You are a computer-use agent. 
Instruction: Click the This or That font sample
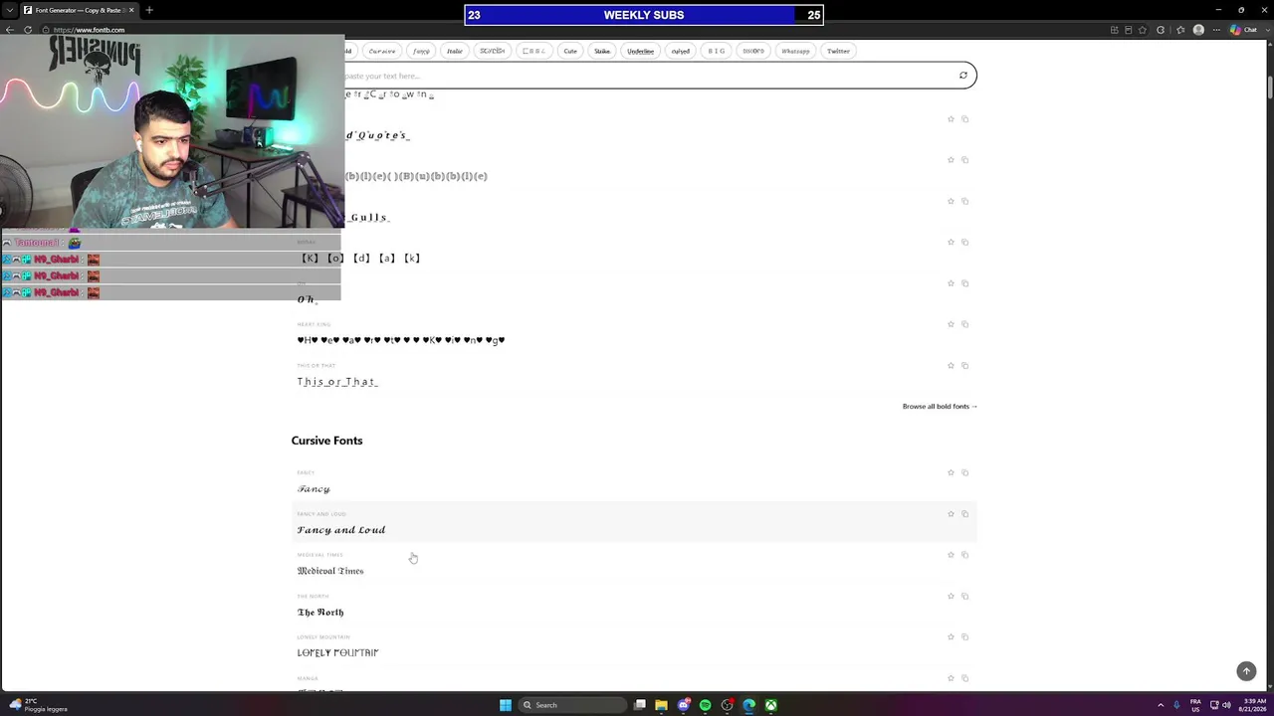point(337,382)
